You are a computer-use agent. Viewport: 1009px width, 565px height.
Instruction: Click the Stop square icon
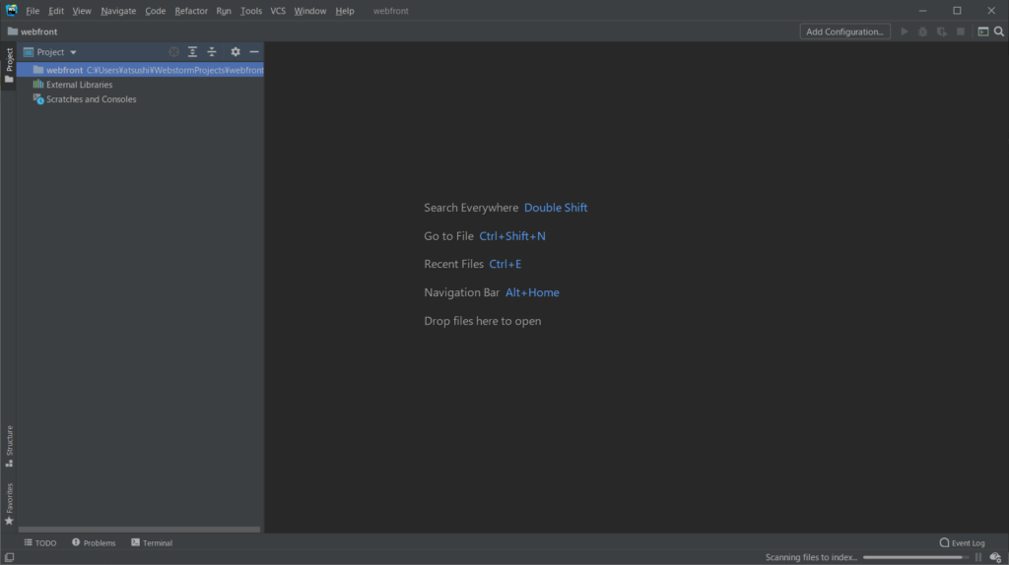[x=960, y=31]
